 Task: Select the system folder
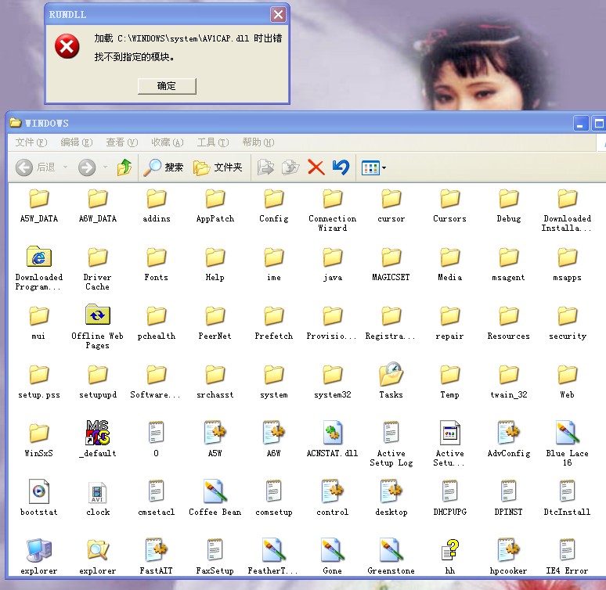pyautogui.click(x=273, y=382)
